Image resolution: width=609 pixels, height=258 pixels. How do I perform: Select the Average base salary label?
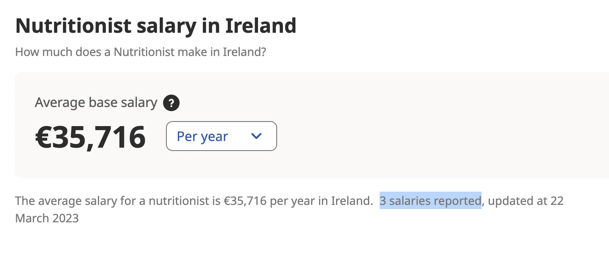tap(96, 102)
